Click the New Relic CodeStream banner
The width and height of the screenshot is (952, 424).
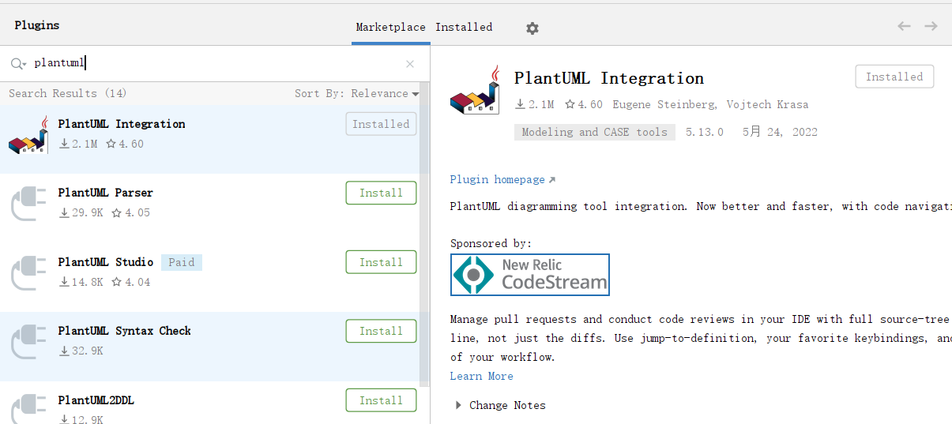point(529,275)
